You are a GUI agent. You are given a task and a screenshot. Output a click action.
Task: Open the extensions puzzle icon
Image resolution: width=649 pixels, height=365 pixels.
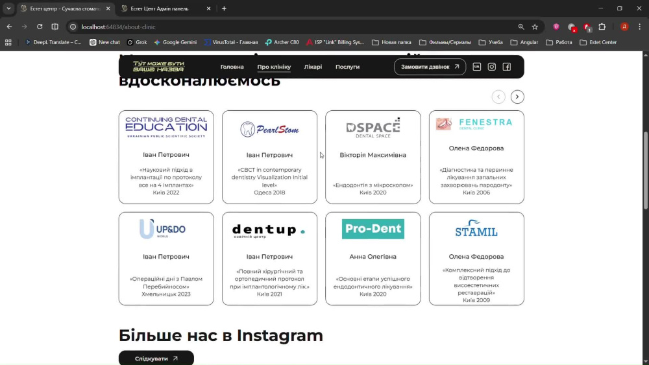point(602,27)
